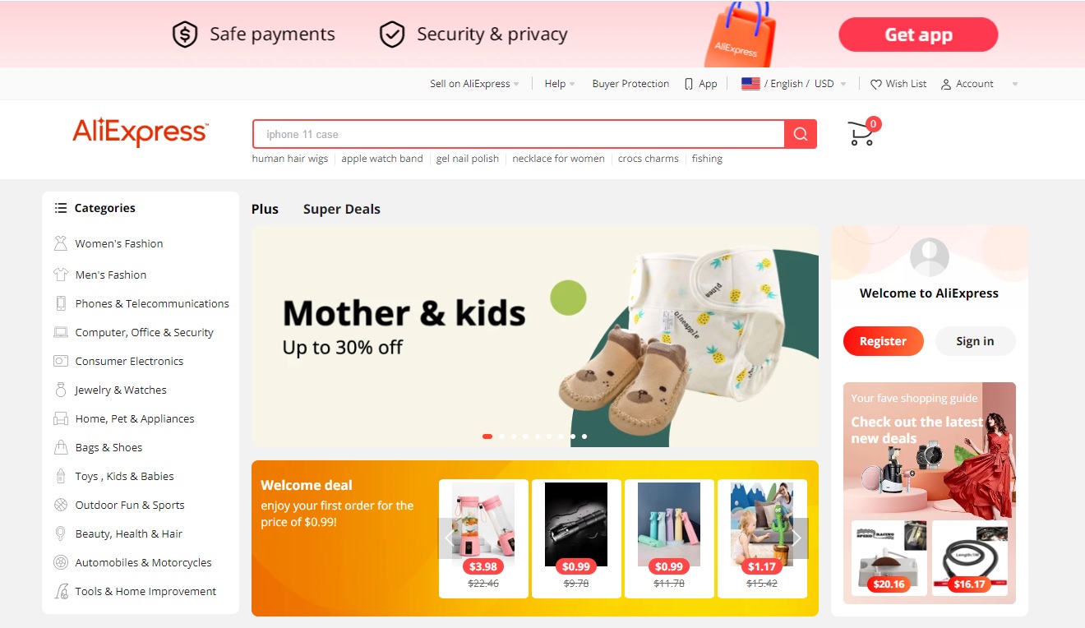Click the Get app button
Screen dimensions: 1085x628
tap(918, 35)
